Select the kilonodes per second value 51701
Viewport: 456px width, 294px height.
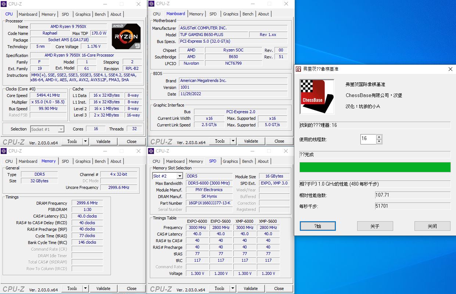click(x=413, y=206)
